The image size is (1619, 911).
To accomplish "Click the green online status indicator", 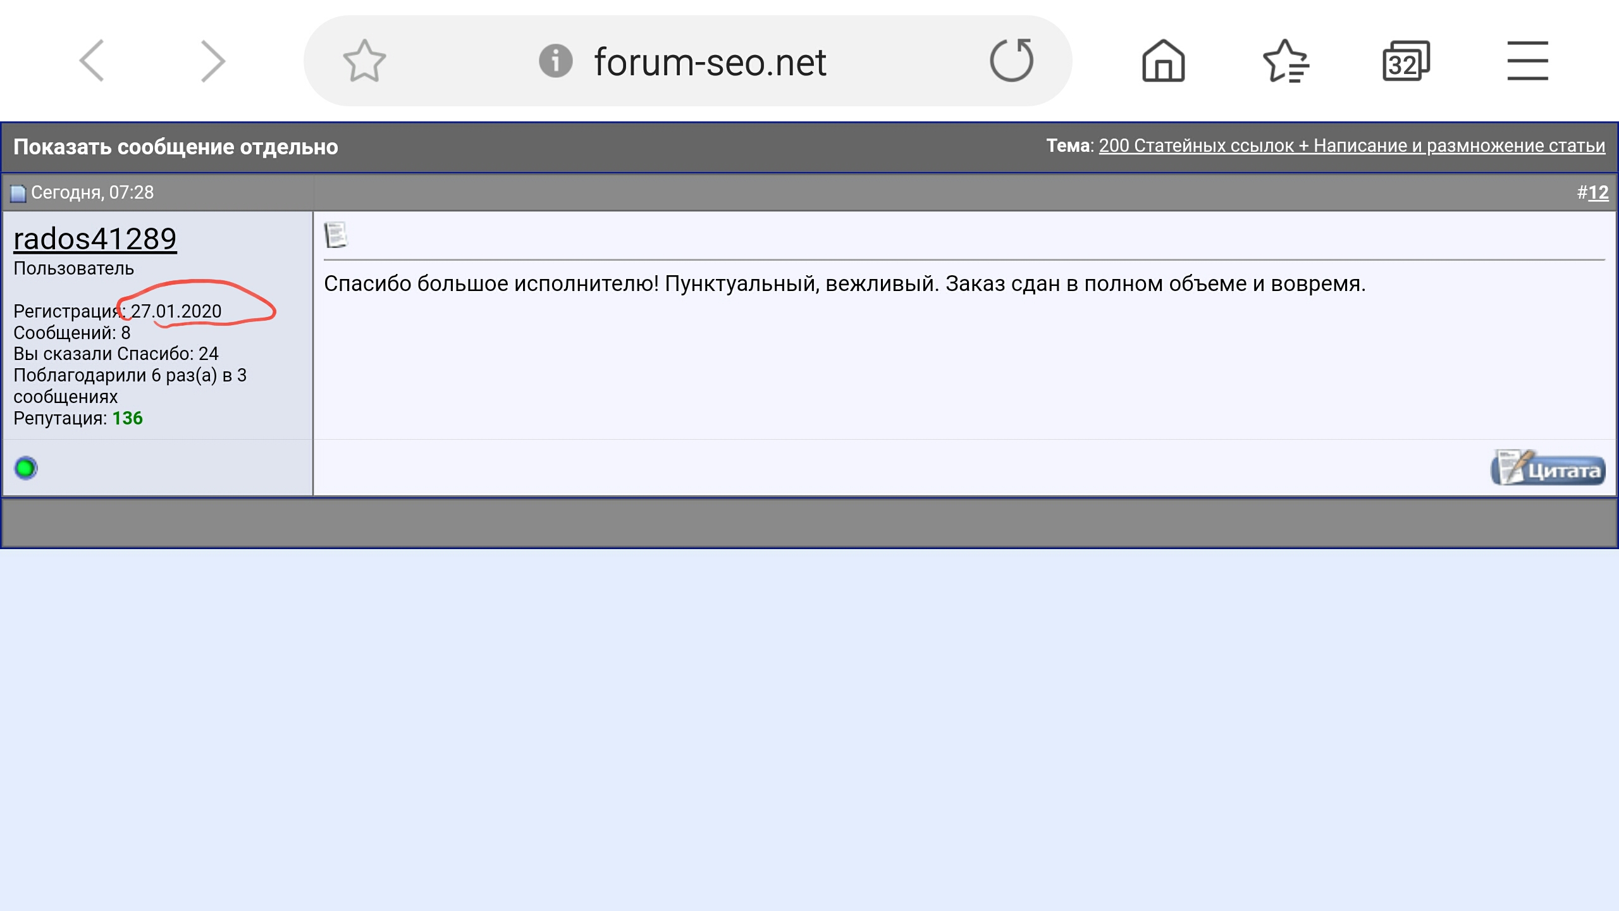I will coord(26,468).
